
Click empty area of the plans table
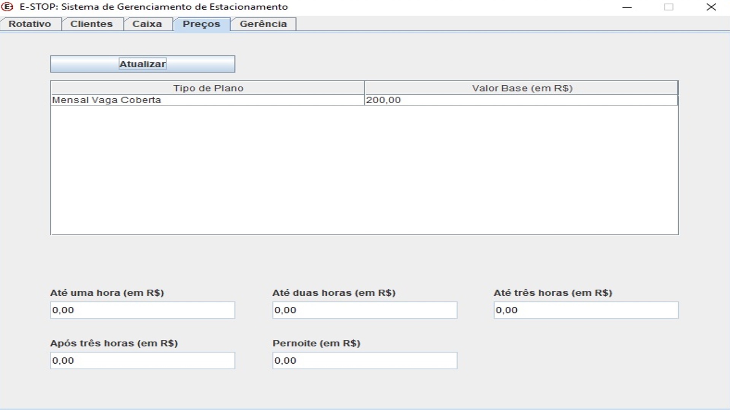(x=364, y=169)
